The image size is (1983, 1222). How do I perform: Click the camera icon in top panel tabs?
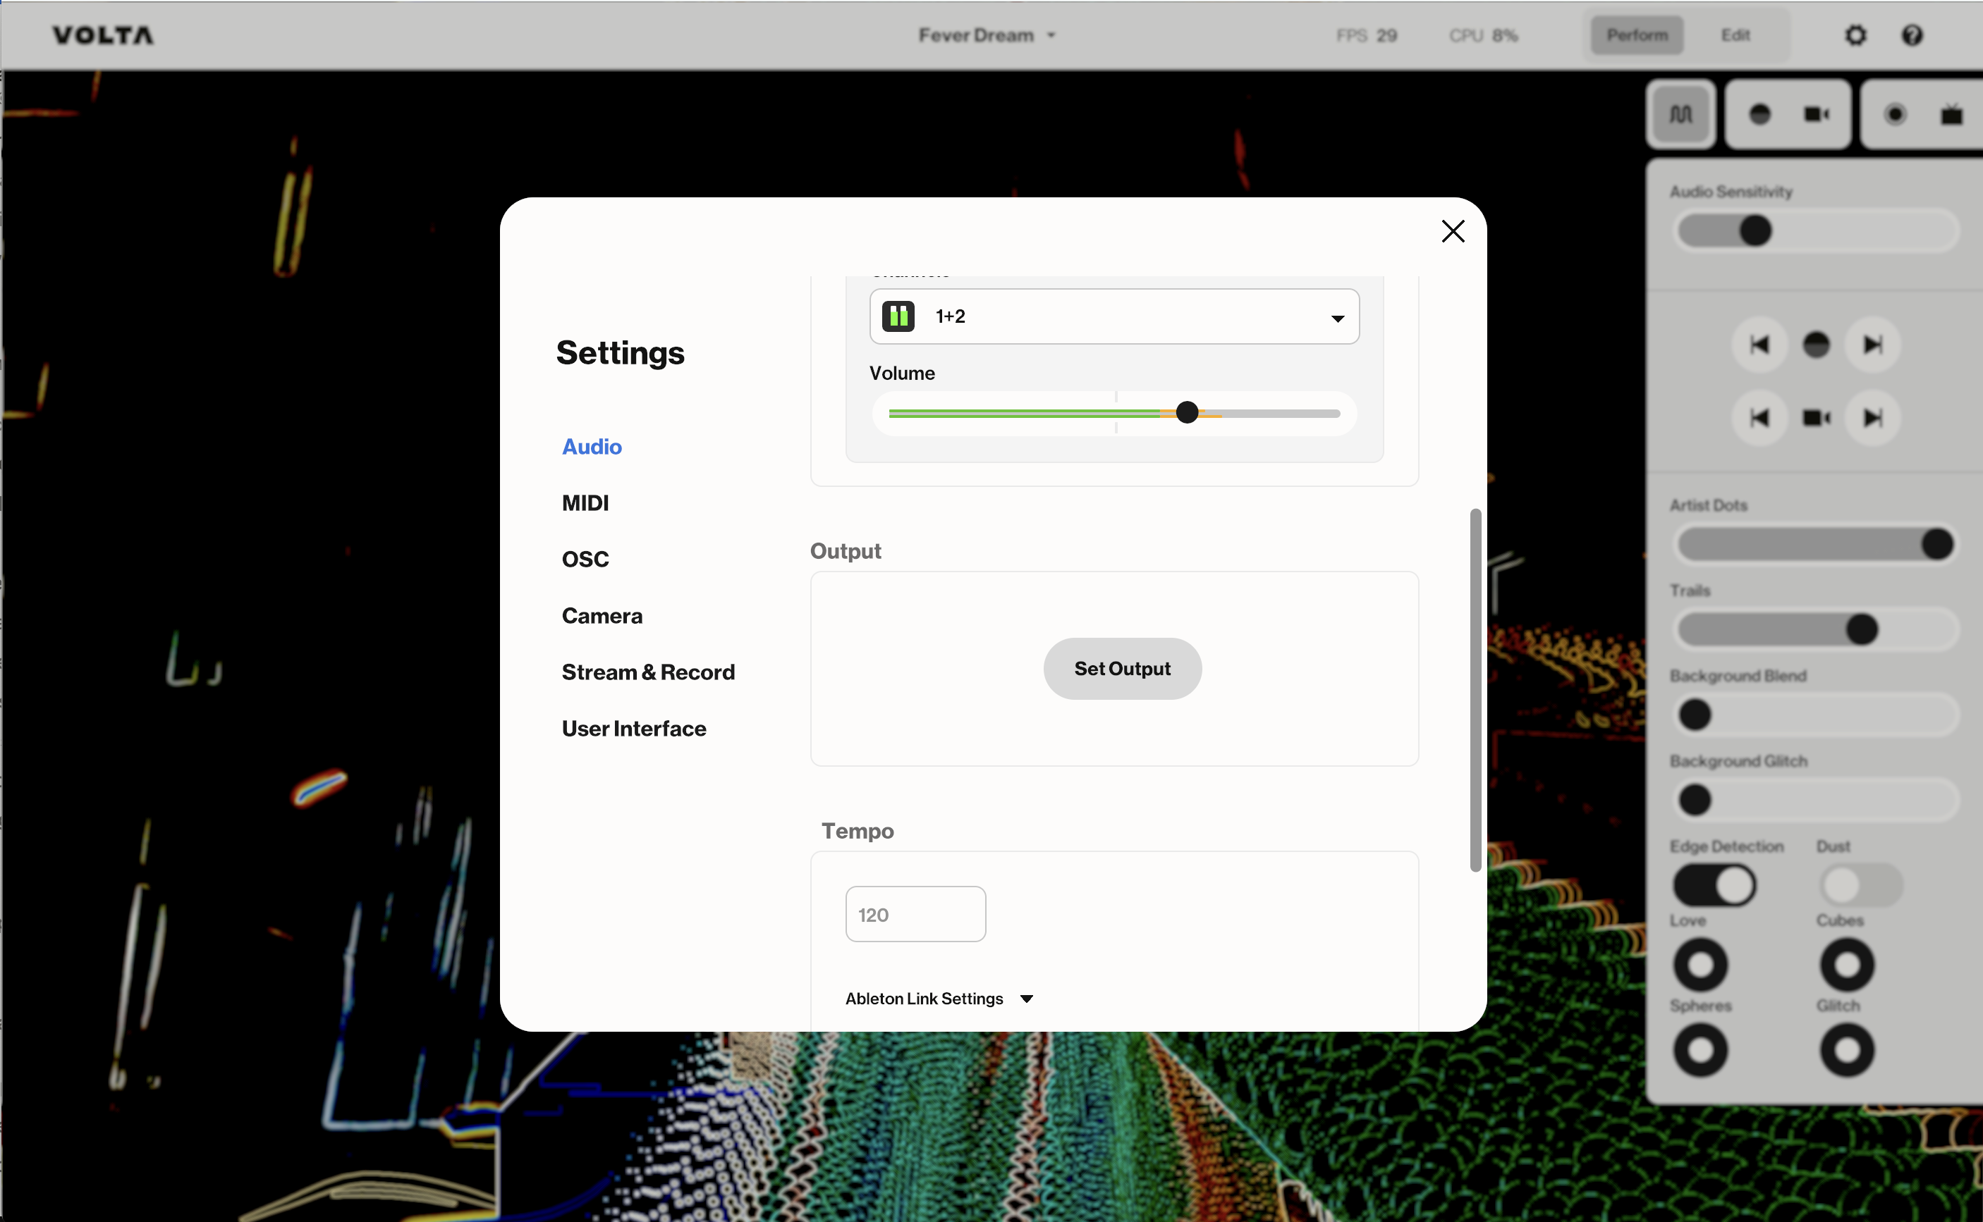click(1817, 115)
